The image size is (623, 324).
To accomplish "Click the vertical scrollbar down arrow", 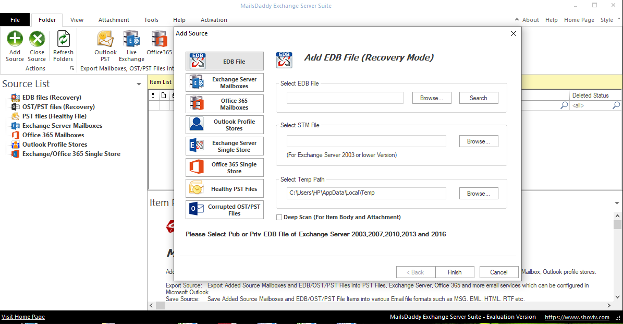I will 617,296.
